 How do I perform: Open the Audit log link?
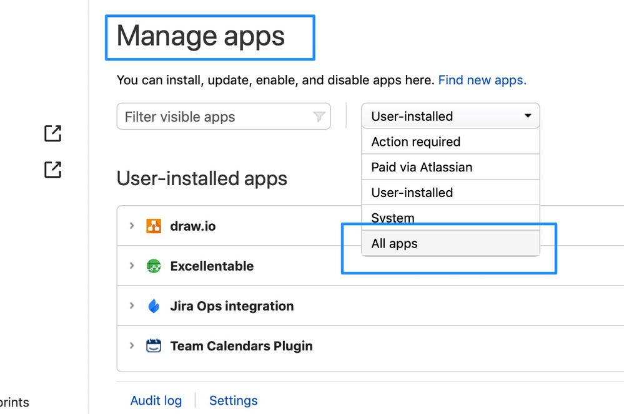(156, 400)
